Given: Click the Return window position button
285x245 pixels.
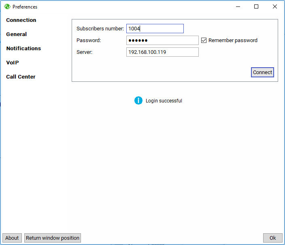Looking at the screenshot, I should pyautogui.click(x=53, y=238).
